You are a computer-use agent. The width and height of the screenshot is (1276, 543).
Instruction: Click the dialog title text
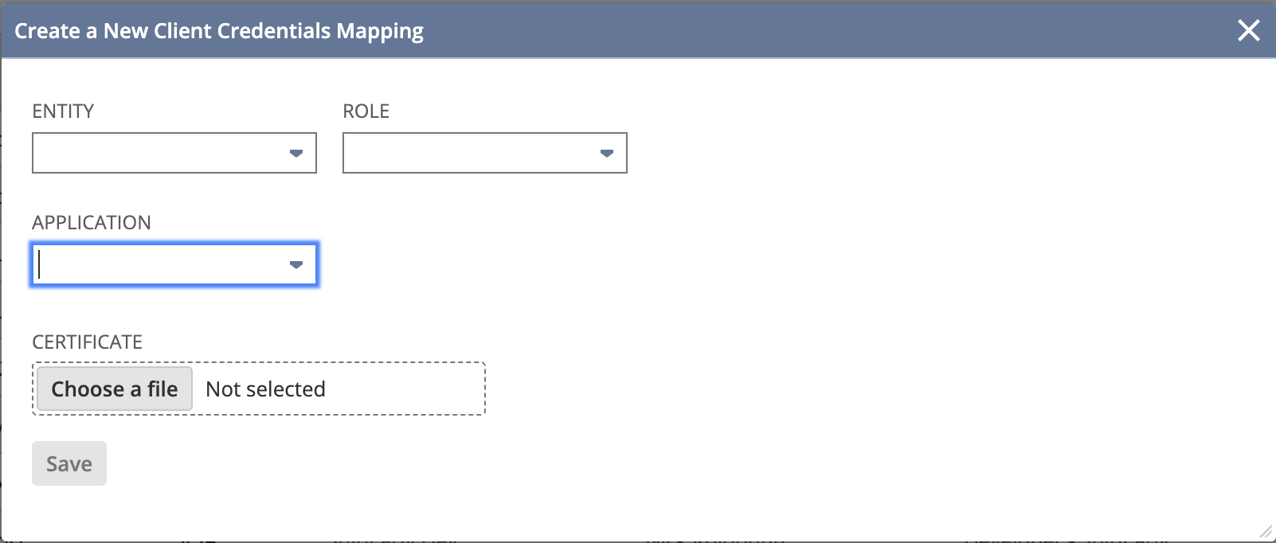click(219, 31)
